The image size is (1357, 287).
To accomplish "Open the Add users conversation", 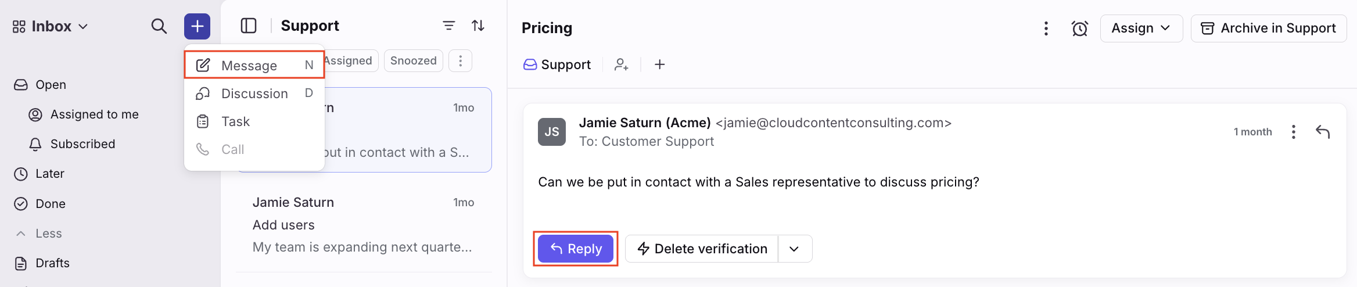I will point(364,225).
